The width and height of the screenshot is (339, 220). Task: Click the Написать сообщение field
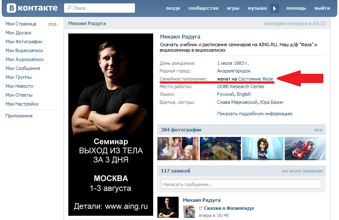click(241, 184)
